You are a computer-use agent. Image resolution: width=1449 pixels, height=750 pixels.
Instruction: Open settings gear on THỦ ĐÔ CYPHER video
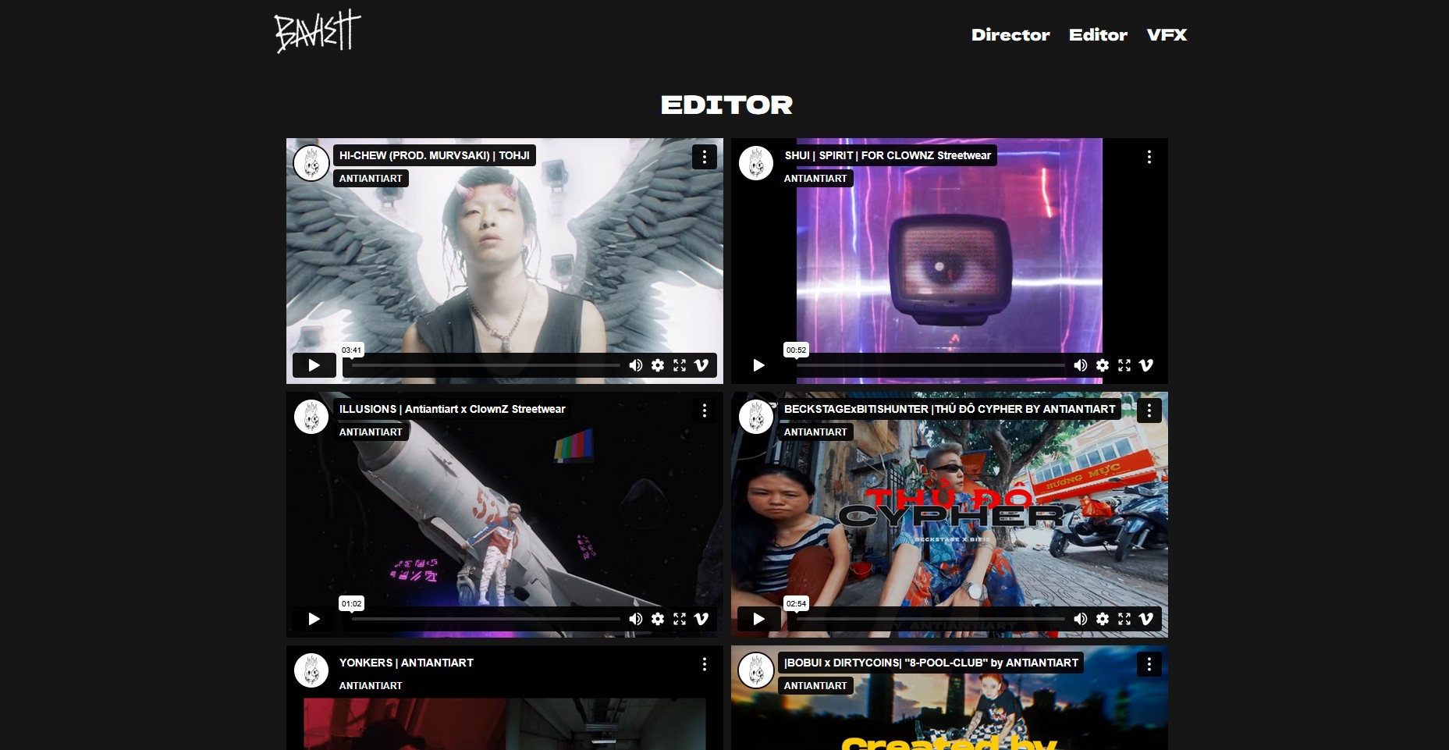click(1103, 619)
